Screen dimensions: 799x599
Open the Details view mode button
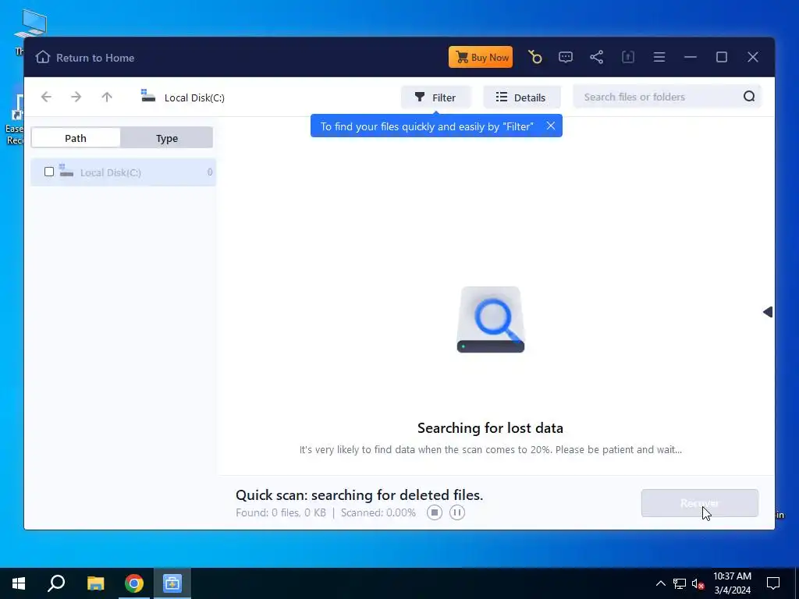pyautogui.click(x=522, y=97)
